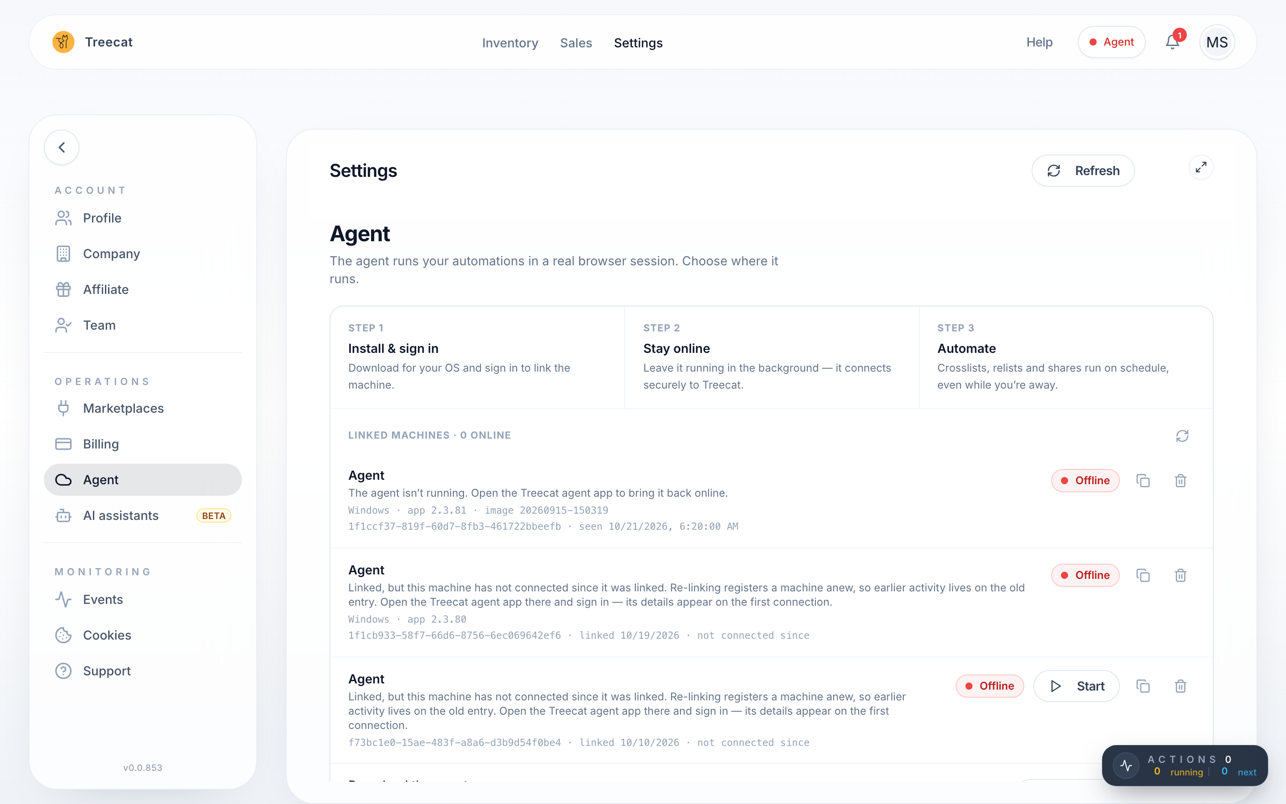Open Marketplaces settings
The image size is (1286, 804).
(142, 408)
